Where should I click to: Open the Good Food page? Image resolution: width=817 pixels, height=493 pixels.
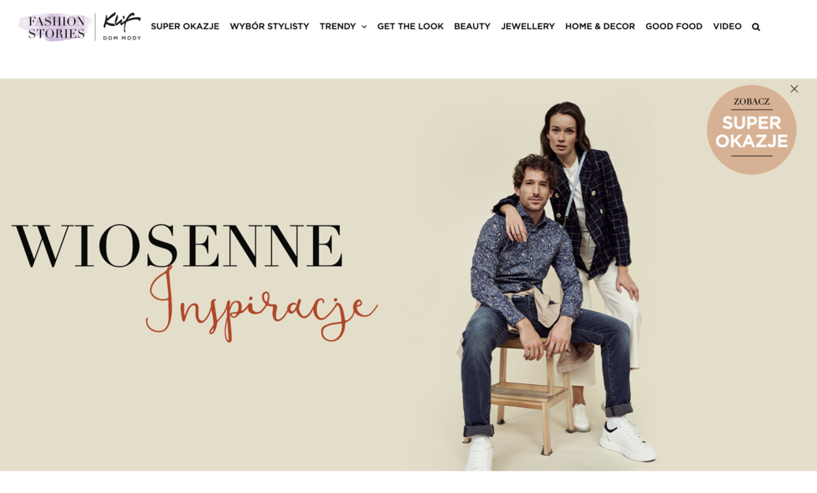(x=673, y=26)
